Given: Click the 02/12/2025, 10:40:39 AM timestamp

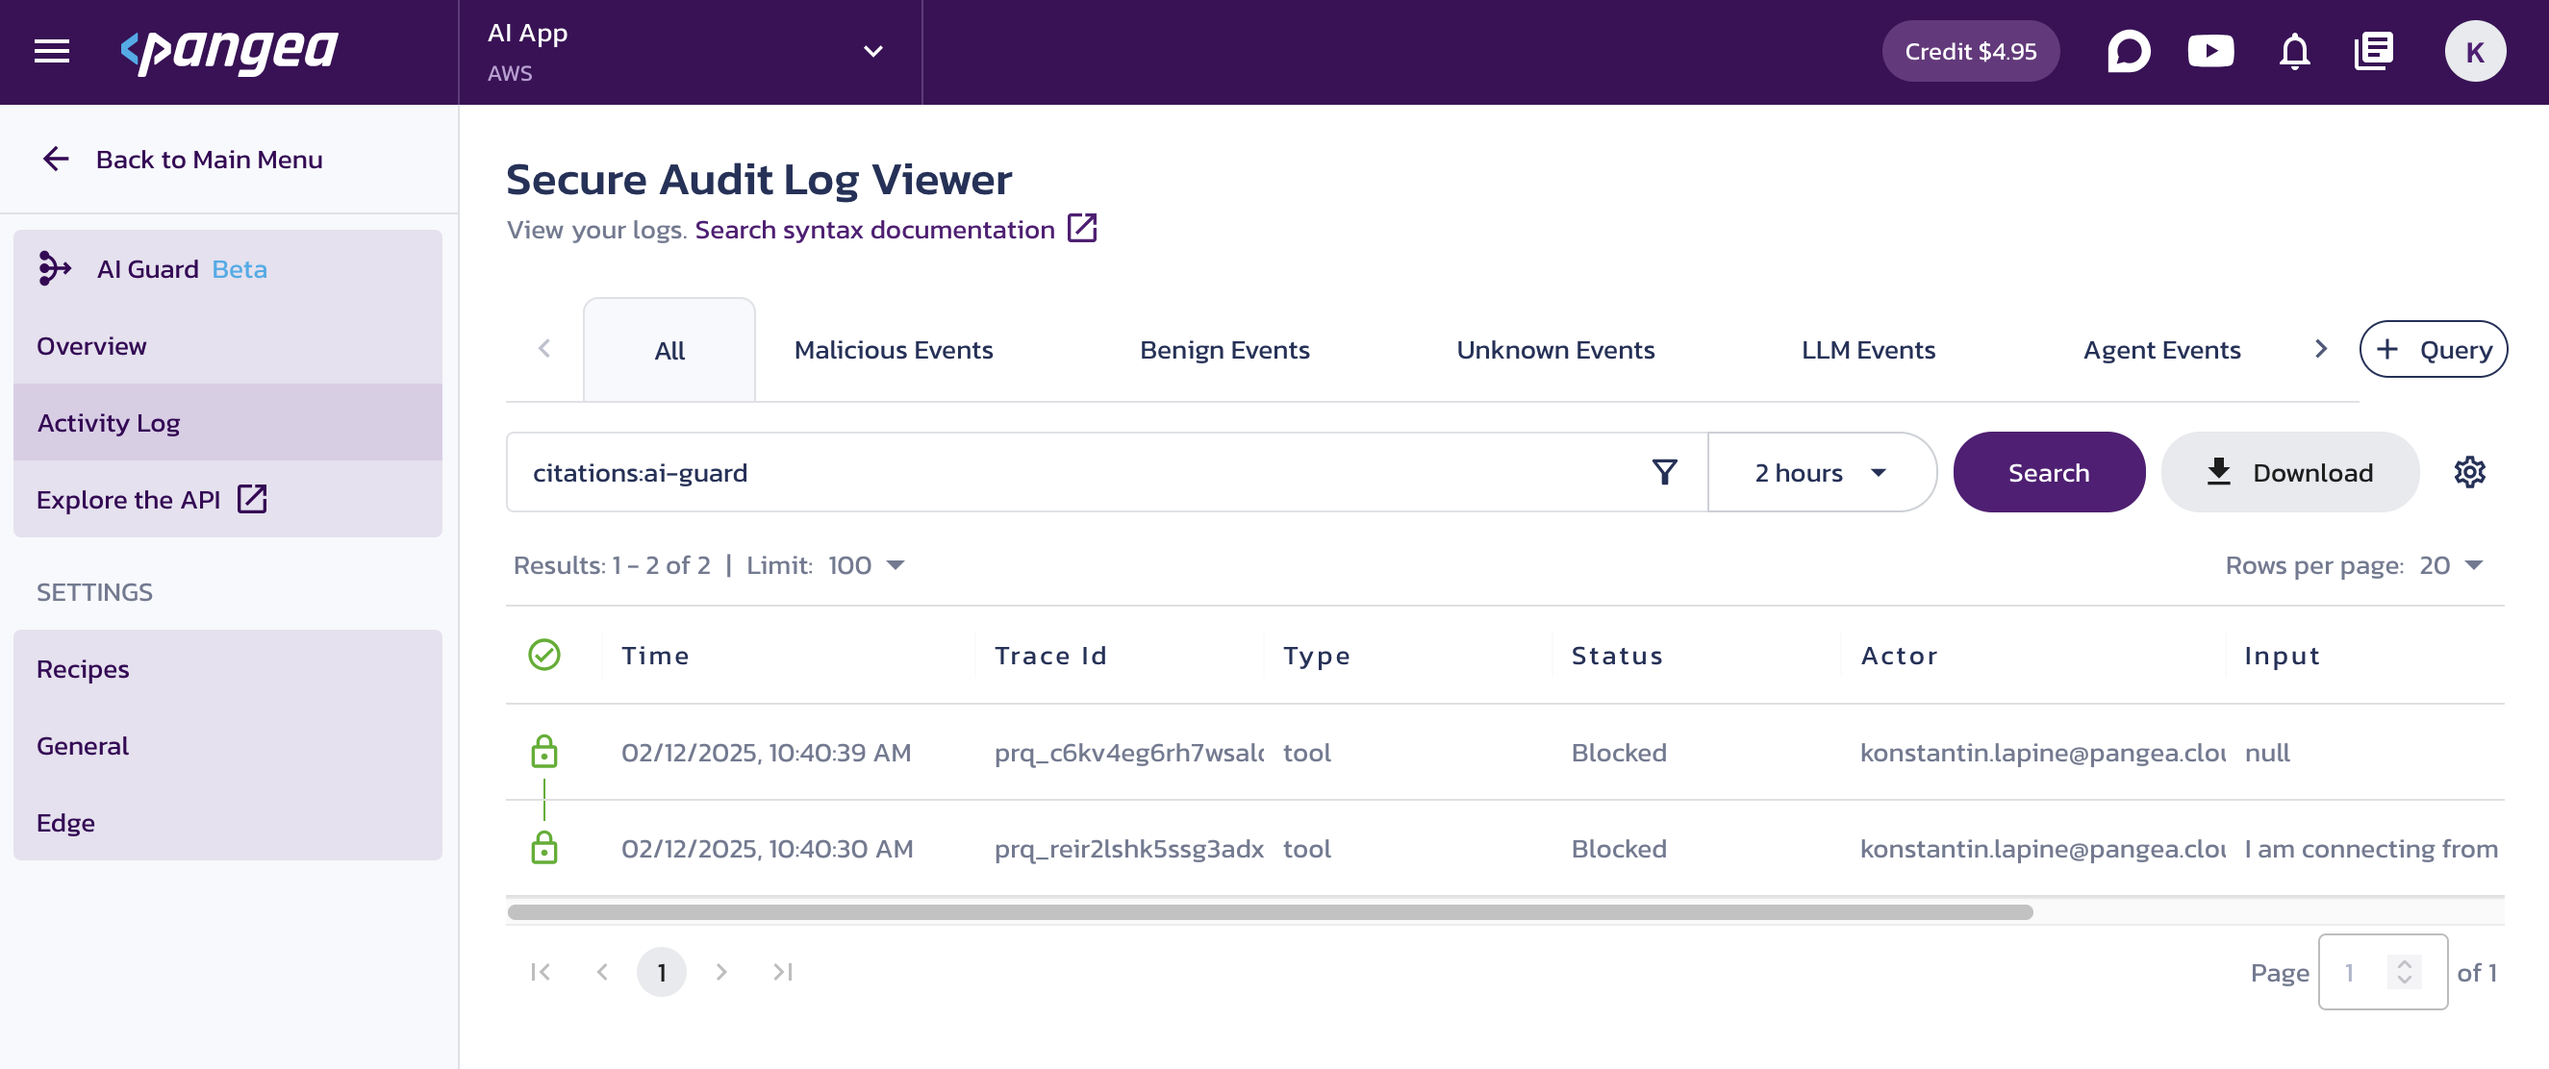Looking at the screenshot, I should point(766,752).
